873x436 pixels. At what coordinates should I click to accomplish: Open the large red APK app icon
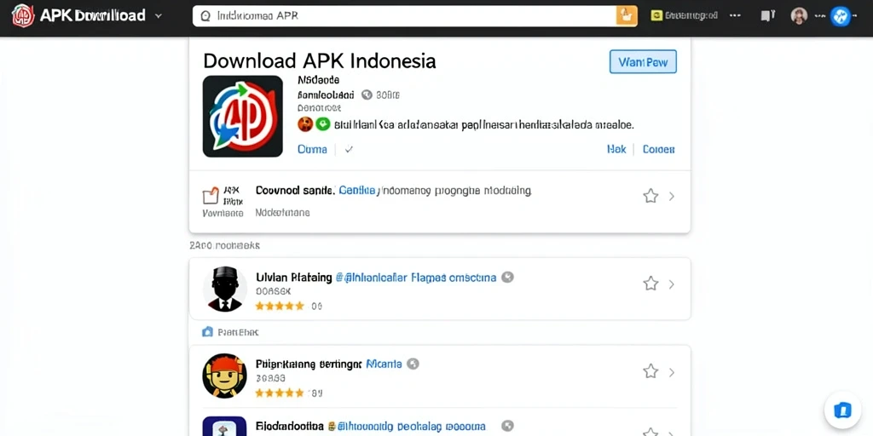(243, 116)
